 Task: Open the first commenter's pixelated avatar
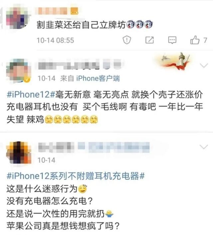[x=18, y=18]
